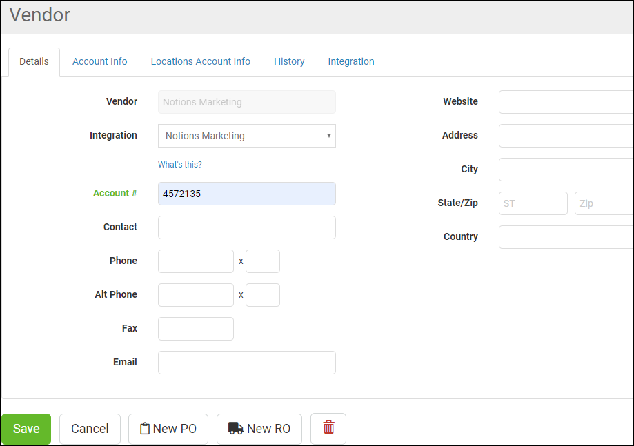Open the Locations Account Info tab
This screenshot has height=446, width=634.
(200, 61)
